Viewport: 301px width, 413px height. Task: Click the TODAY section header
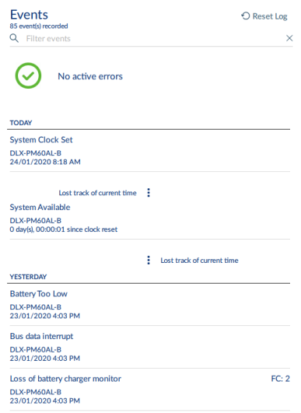coord(21,123)
